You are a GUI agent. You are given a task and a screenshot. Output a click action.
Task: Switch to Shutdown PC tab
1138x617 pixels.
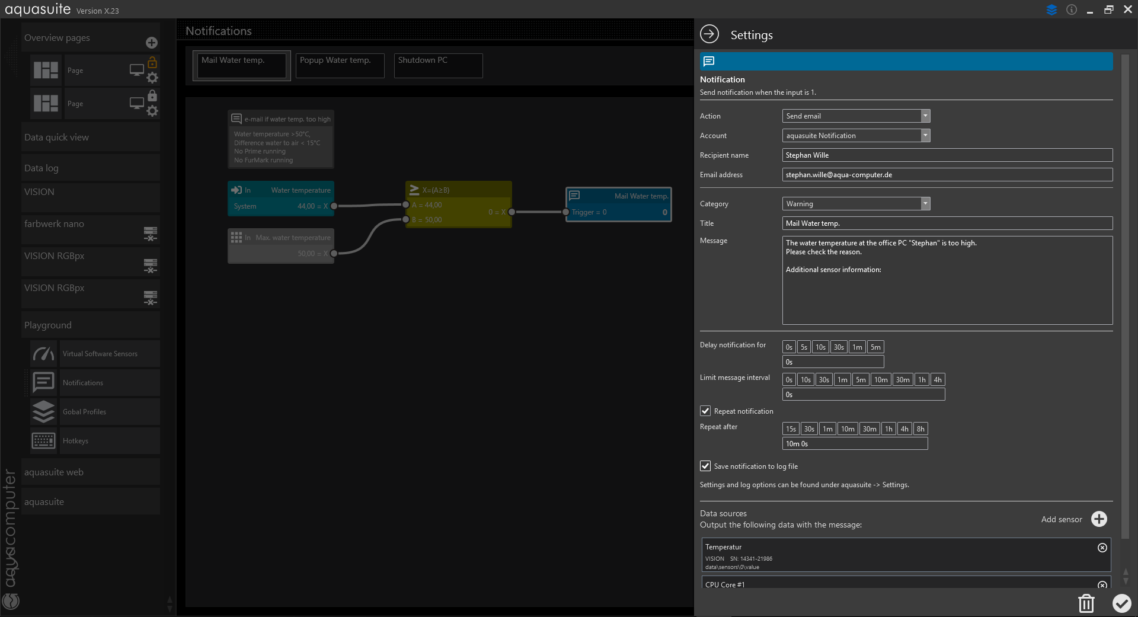(x=439, y=65)
